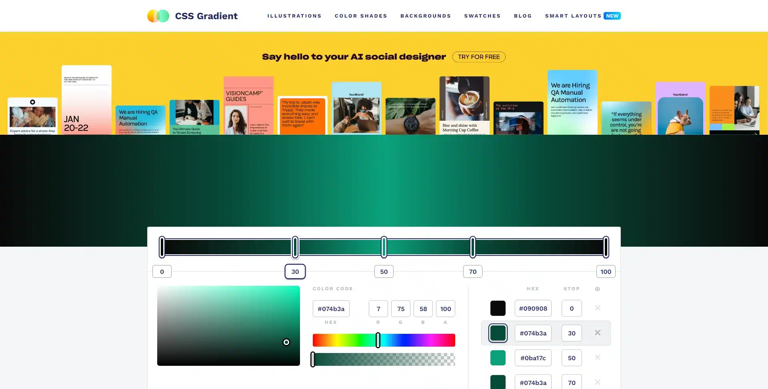This screenshot has width=768, height=389.
Task: Open the 'We are Hiring QA Manual' template thumbnail
Action: (572, 102)
